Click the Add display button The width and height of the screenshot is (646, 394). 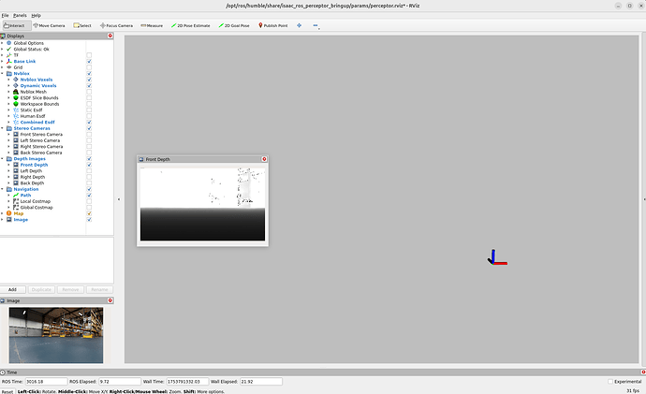click(13, 289)
